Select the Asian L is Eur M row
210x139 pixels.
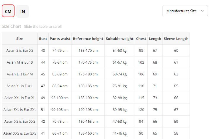20,74
